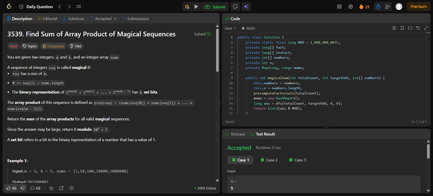Click the Saved status text

229,122
